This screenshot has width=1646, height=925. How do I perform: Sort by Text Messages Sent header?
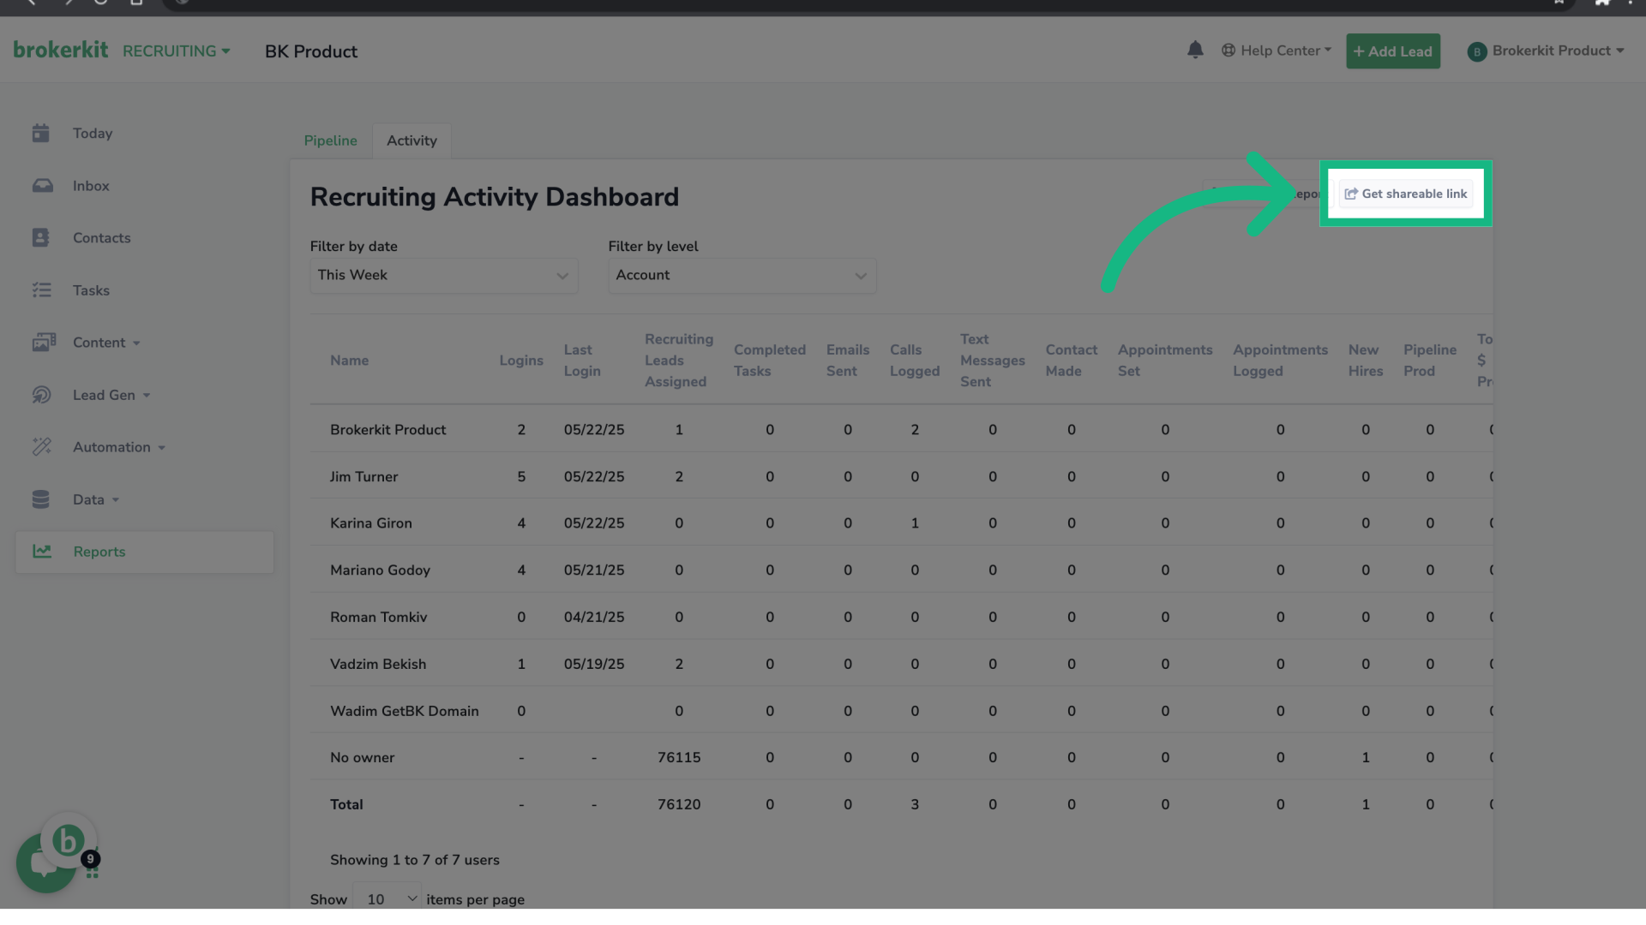[x=992, y=361]
